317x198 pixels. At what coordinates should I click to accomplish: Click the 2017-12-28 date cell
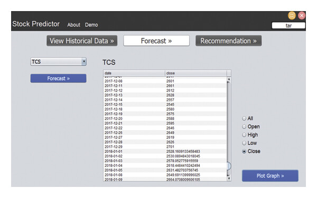(134, 142)
